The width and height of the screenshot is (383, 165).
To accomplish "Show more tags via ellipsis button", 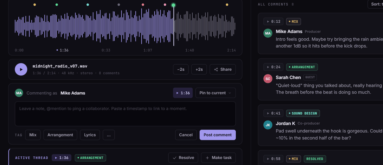I will 109,135.
